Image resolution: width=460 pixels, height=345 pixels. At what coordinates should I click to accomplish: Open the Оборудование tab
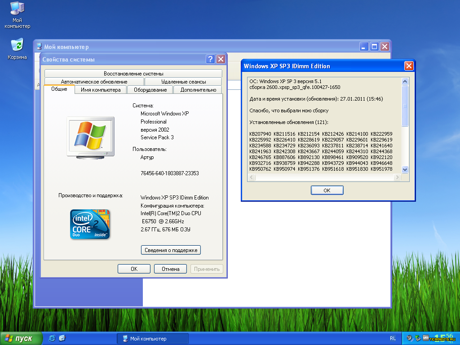coord(150,90)
